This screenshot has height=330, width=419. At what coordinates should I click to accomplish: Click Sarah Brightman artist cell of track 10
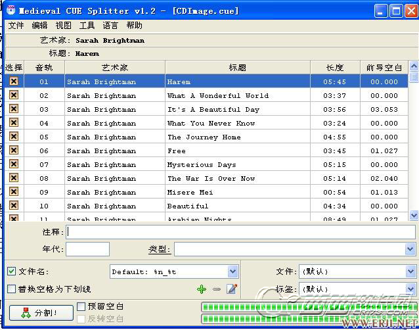[115, 206]
